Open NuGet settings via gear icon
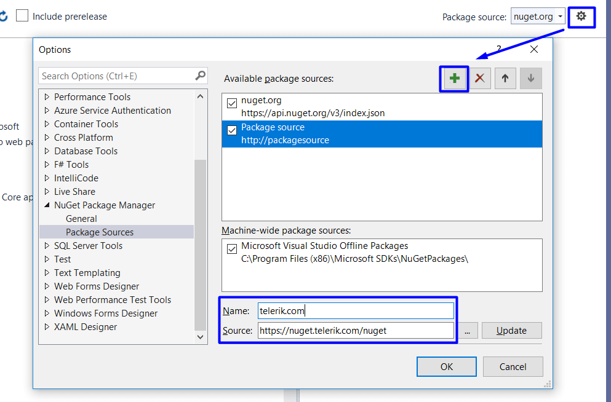The image size is (611, 402). tap(581, 17)
